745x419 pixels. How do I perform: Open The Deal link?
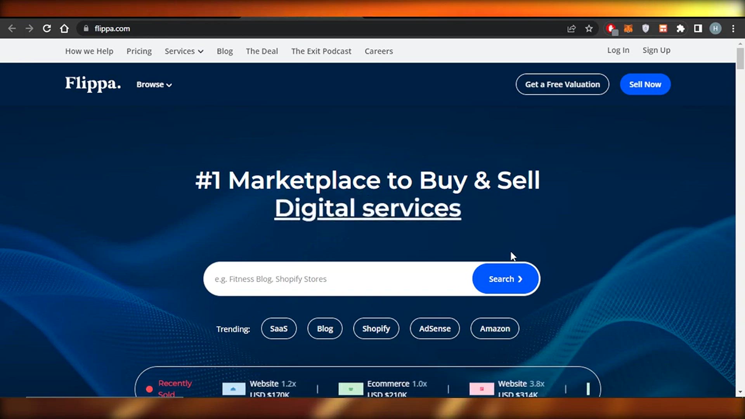coord(262,51)
